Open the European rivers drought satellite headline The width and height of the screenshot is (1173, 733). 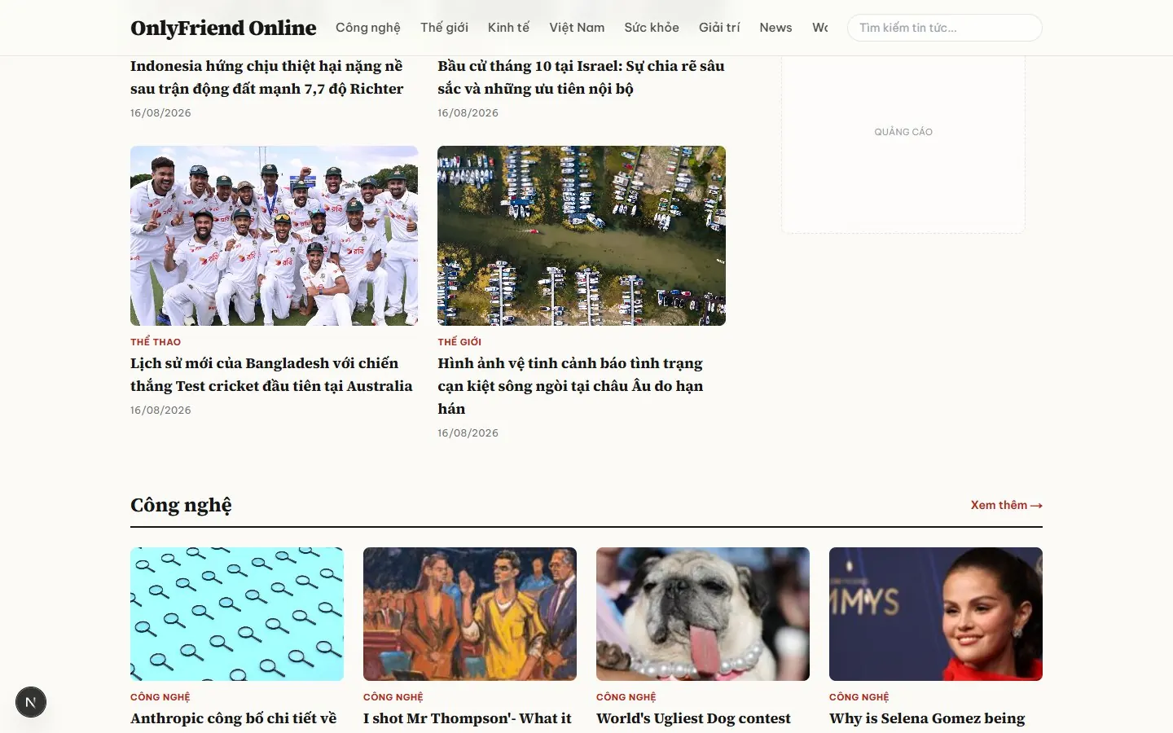[570, 386]
